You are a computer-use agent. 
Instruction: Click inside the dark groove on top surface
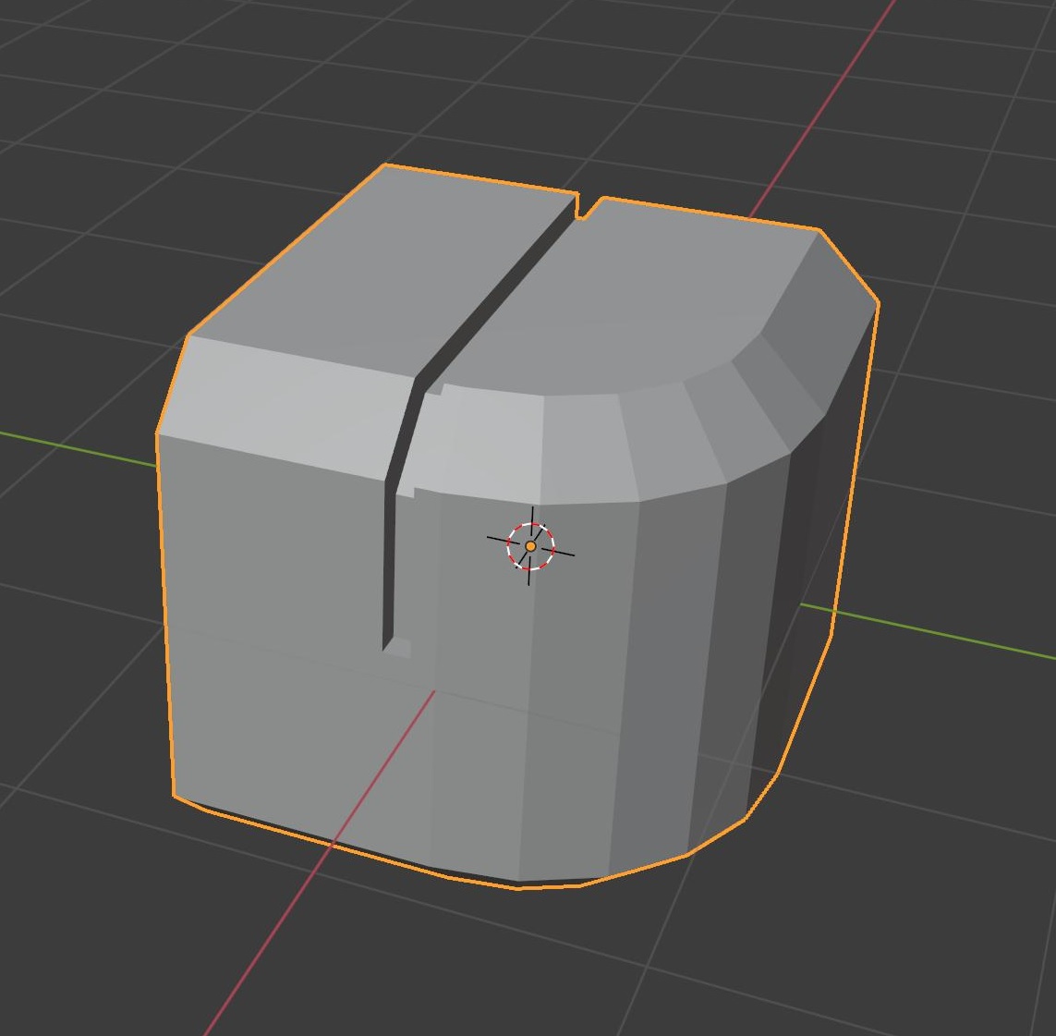click(x=498, y=297)
